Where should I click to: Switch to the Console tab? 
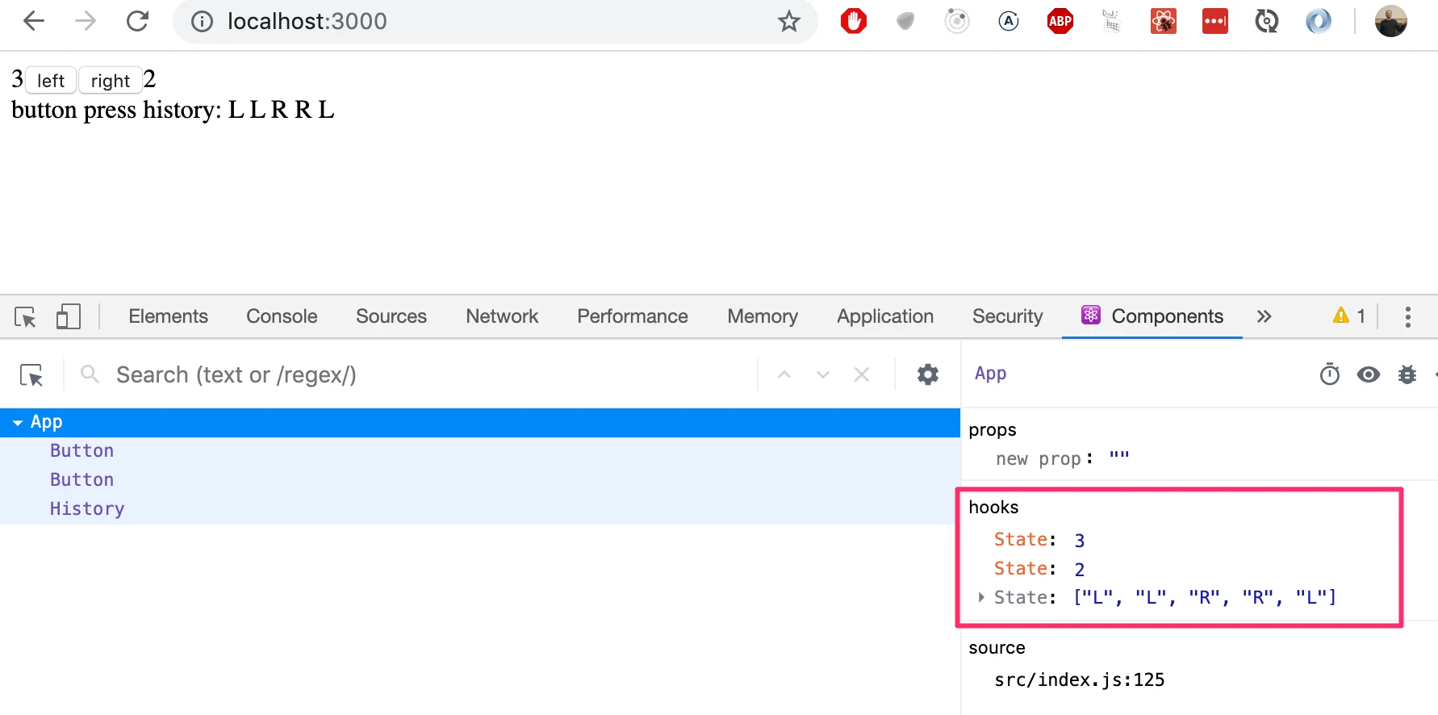tap(282, 316)
